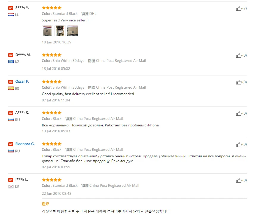Viewport: 255px width, 218px height.
Task: Open the second review photo thumbnail
Action: click(x=60, y=31)
